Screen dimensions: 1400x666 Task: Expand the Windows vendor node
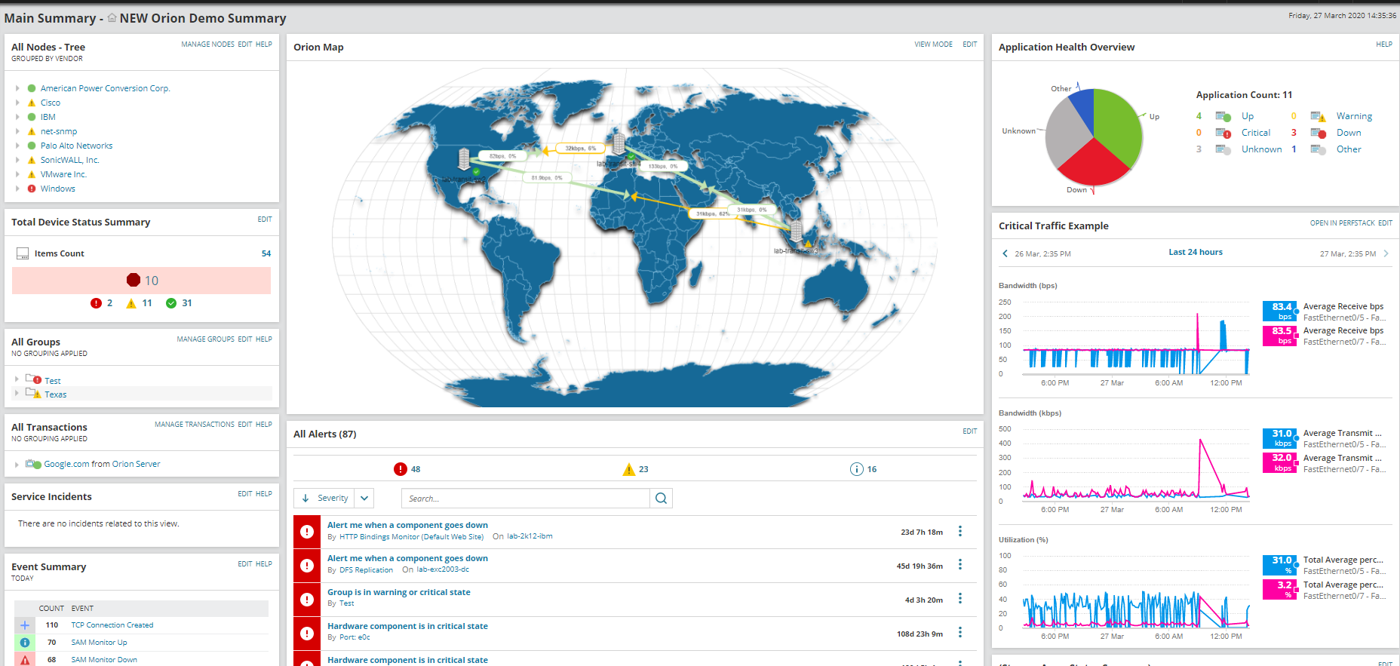point(17,189)
